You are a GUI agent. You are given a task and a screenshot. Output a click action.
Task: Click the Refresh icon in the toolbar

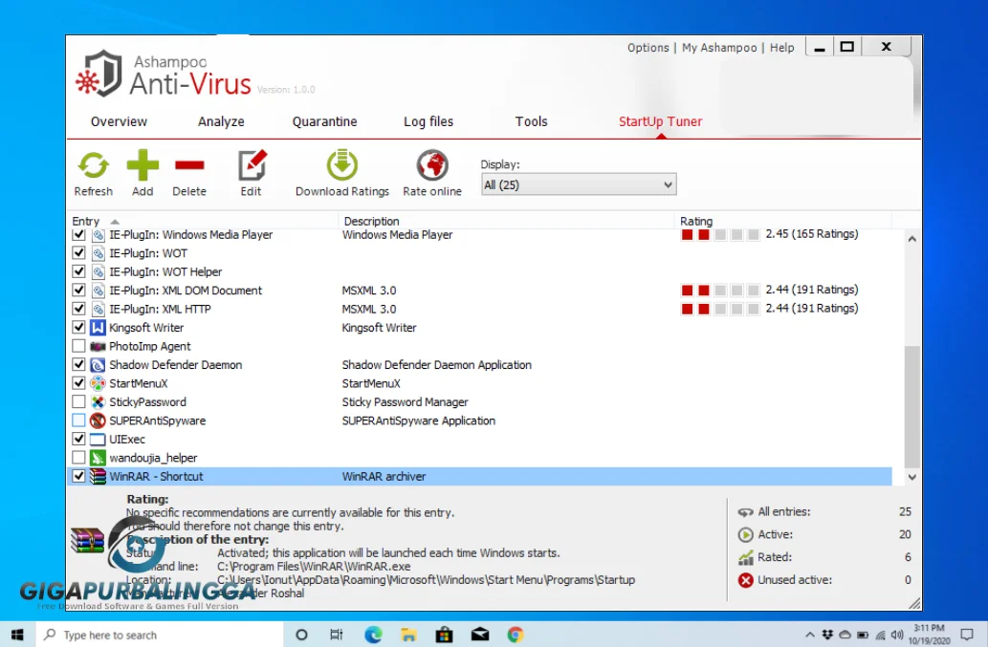click(93, 165)
